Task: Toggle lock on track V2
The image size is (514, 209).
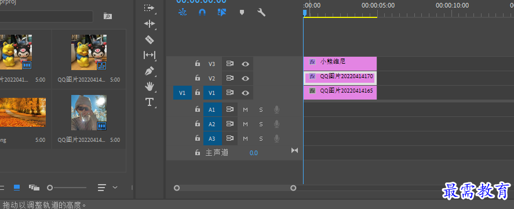Action: point(198,78)
